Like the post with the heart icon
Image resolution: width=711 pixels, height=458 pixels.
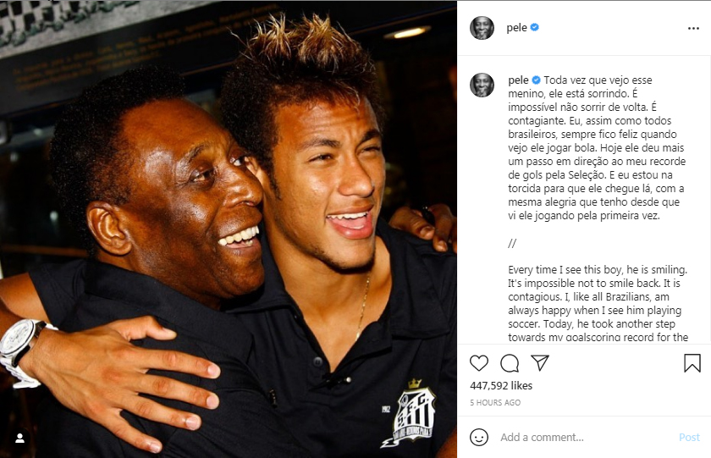479,363
